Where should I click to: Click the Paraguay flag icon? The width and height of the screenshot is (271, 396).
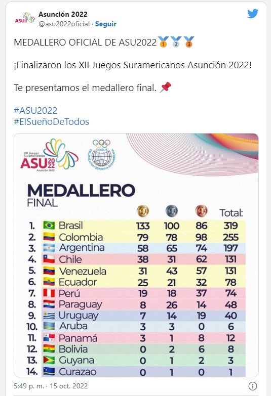[49, 304]
